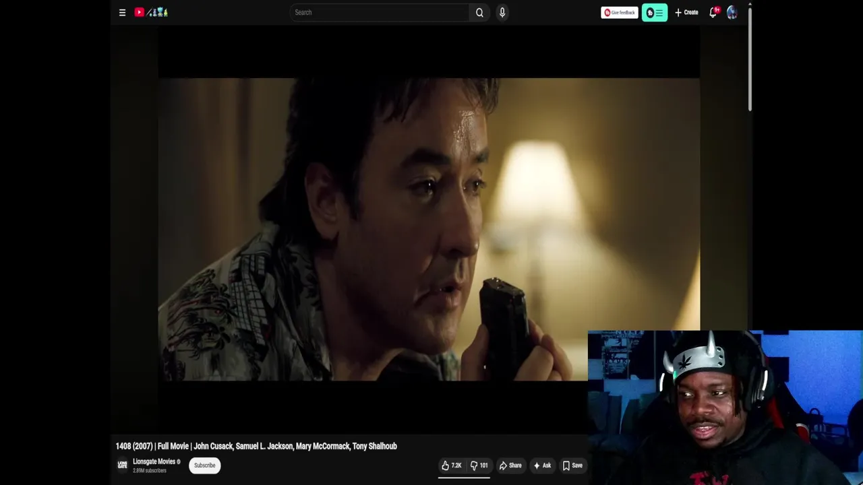Open Lionsgate Movies channel avatar
Screen dimensions: 863x485
[x=122, y=465]
